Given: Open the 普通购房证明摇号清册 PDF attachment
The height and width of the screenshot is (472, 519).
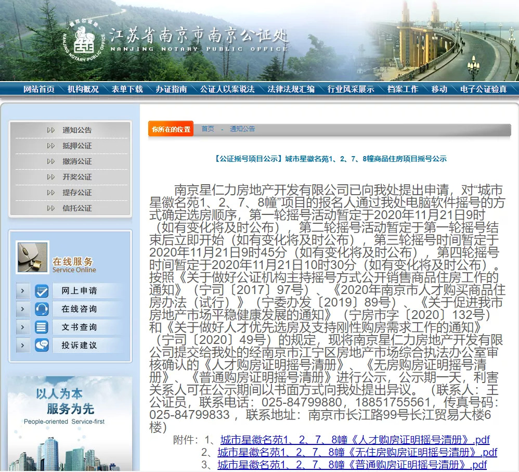Looking at the screenshot, I should tap(352, 465).
